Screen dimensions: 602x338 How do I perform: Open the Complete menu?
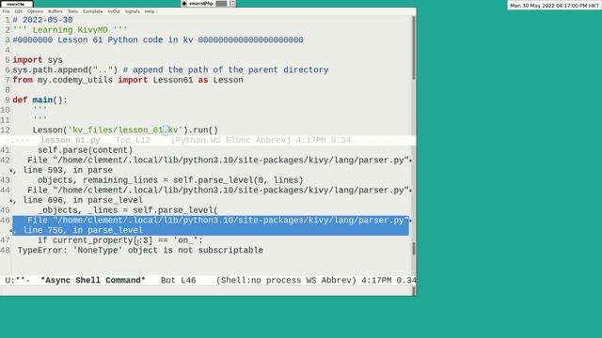93,11
